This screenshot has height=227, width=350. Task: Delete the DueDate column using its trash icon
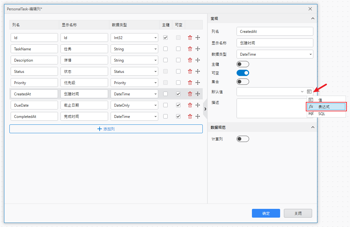click(190, 105)
